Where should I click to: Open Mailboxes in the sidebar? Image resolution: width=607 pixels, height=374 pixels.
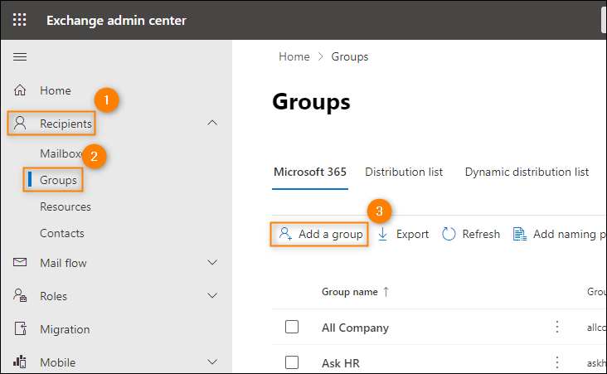pos(62,153)
